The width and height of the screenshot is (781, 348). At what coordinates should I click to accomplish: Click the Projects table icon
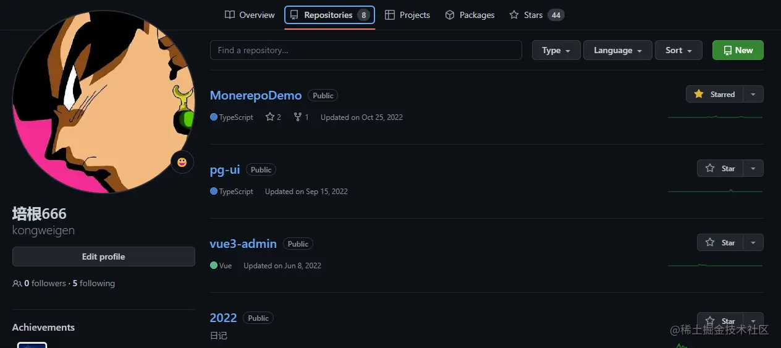(390, 15)
